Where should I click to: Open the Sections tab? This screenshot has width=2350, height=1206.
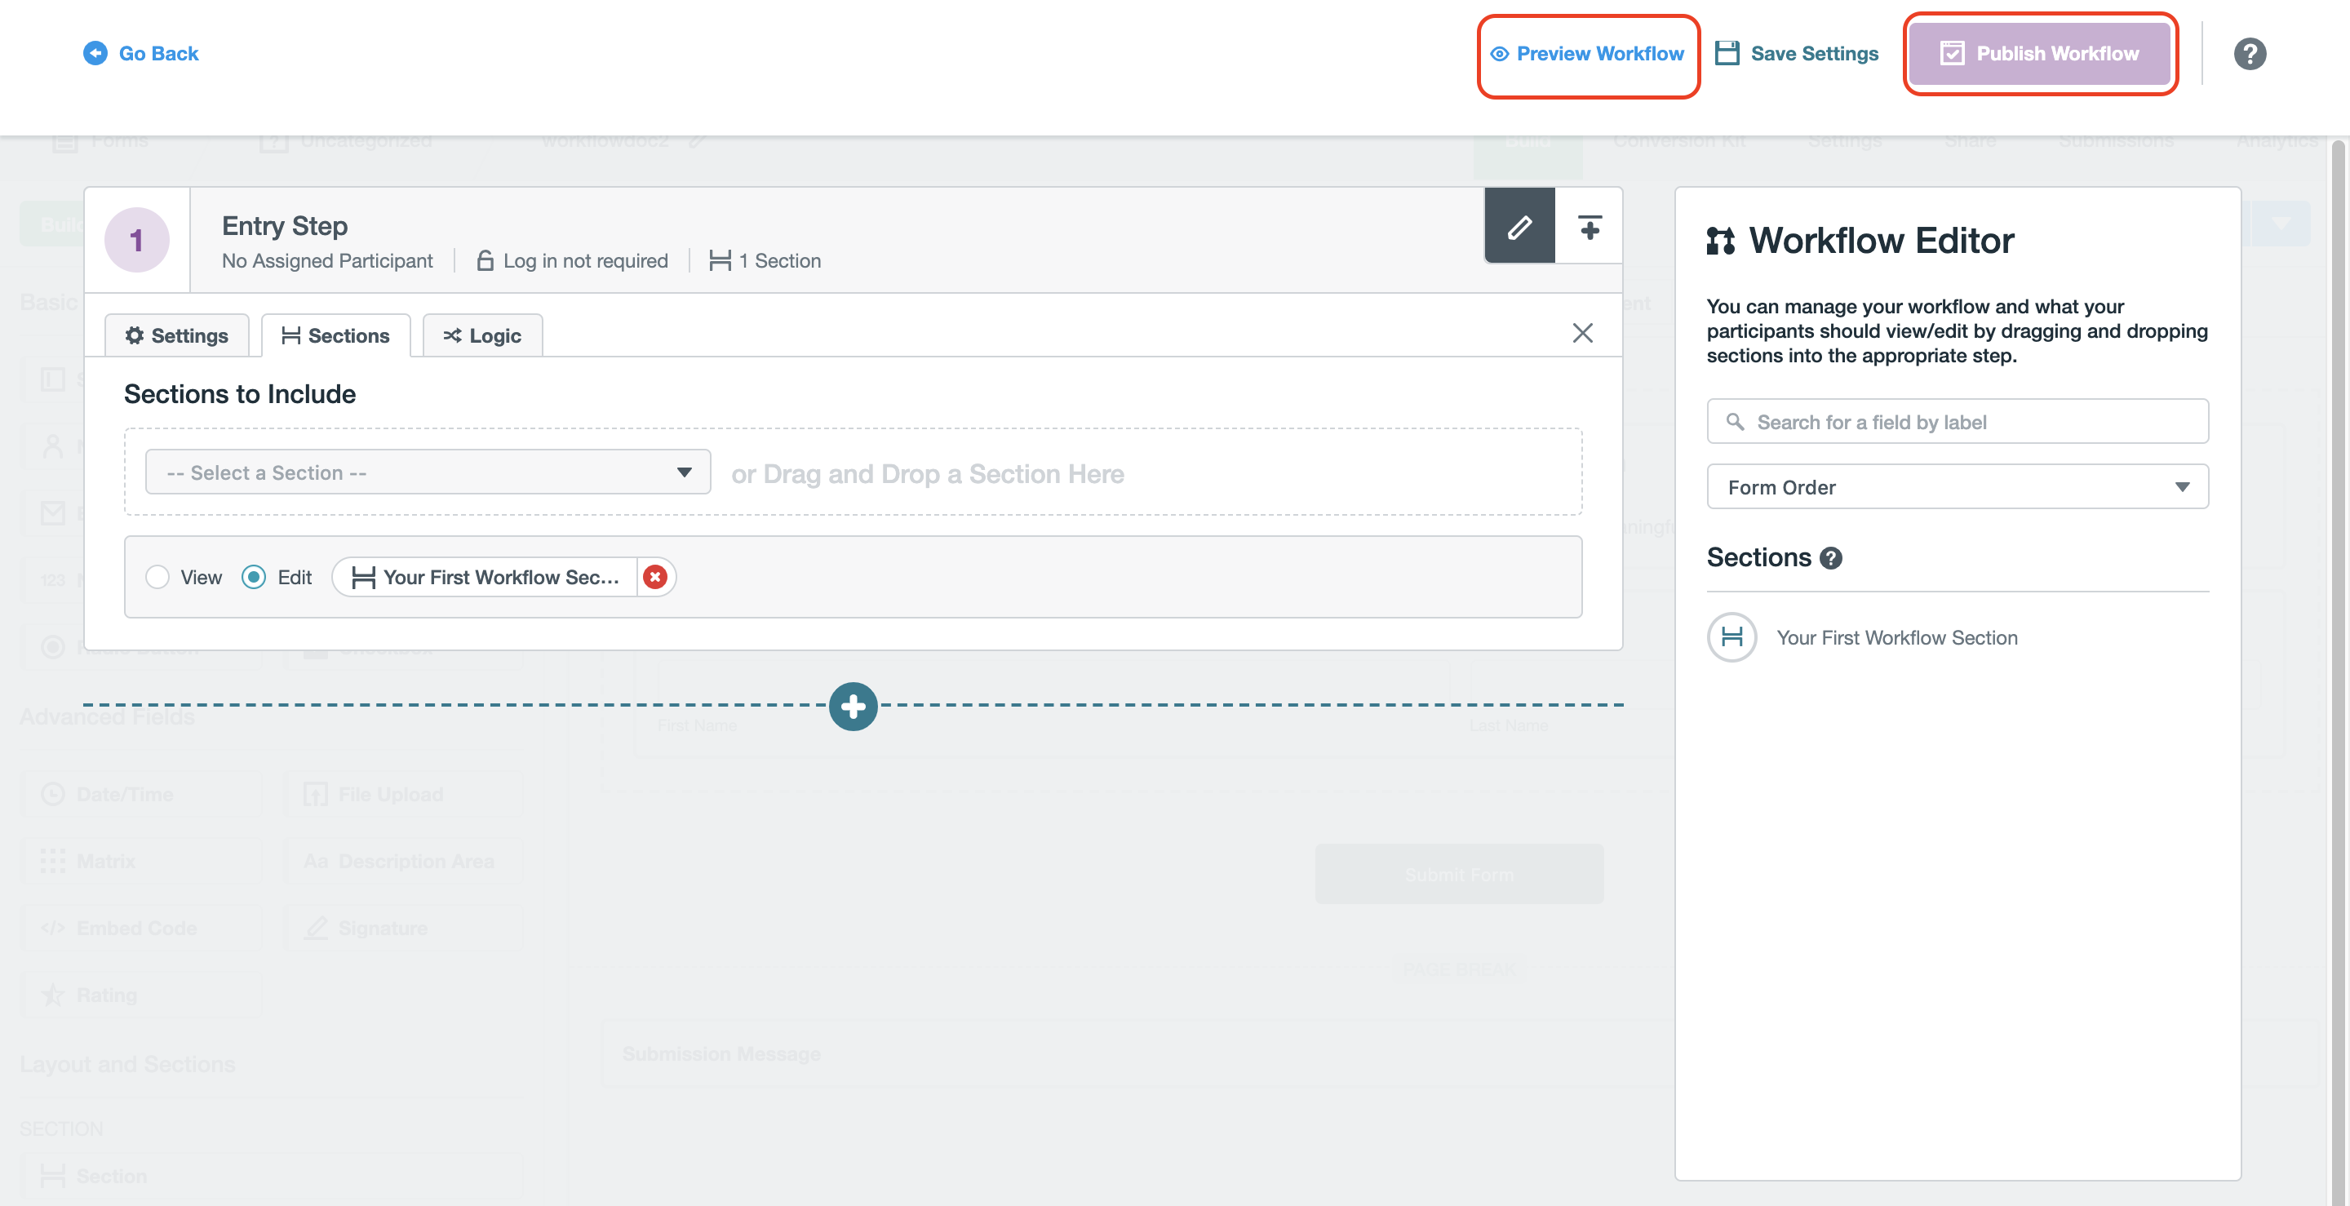(x=335, y=335)
